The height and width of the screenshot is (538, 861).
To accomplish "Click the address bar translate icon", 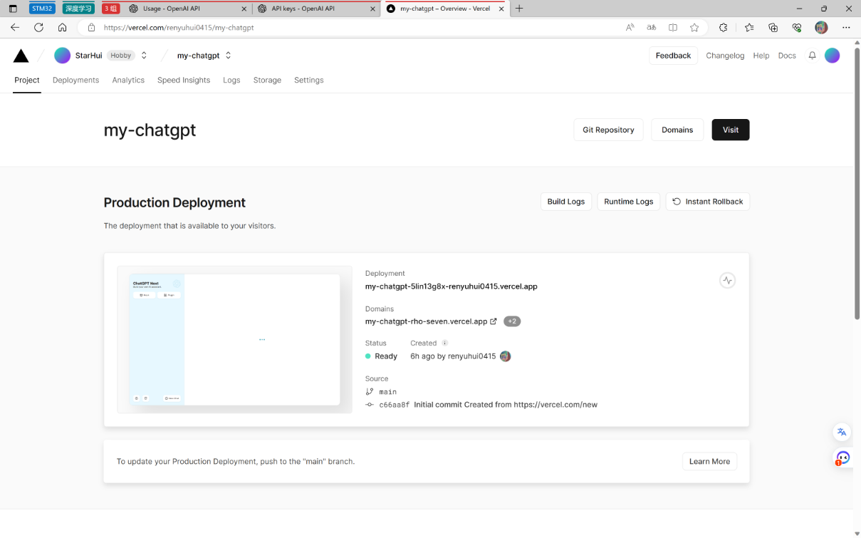I will click(x=651, y=27).
